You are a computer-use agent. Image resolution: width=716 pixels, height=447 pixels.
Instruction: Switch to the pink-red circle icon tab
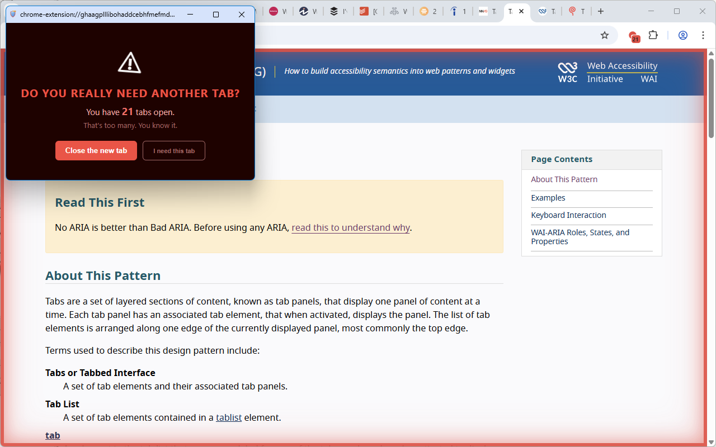coord(277,11)
